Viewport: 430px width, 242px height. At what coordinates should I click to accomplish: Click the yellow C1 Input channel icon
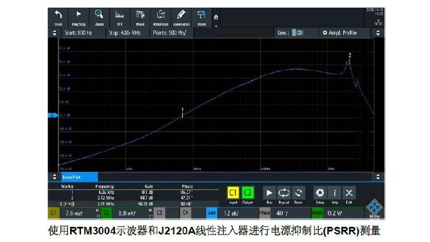click(233, 193)
